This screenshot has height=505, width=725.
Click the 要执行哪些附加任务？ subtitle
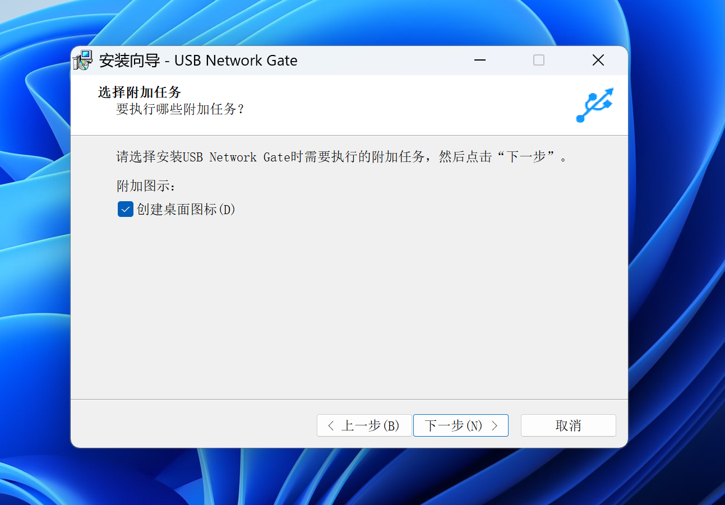tap(181, 109)
